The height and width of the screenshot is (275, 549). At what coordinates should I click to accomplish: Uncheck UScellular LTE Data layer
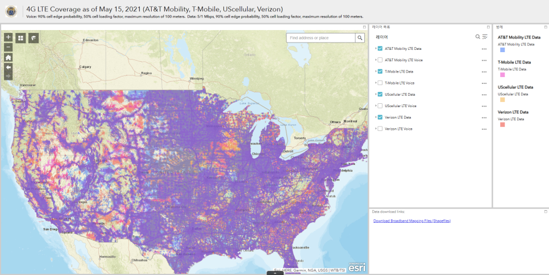(x=380, y=94)
